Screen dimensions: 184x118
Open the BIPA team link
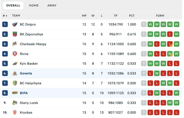pyautogui.click(x=24, y=93)
